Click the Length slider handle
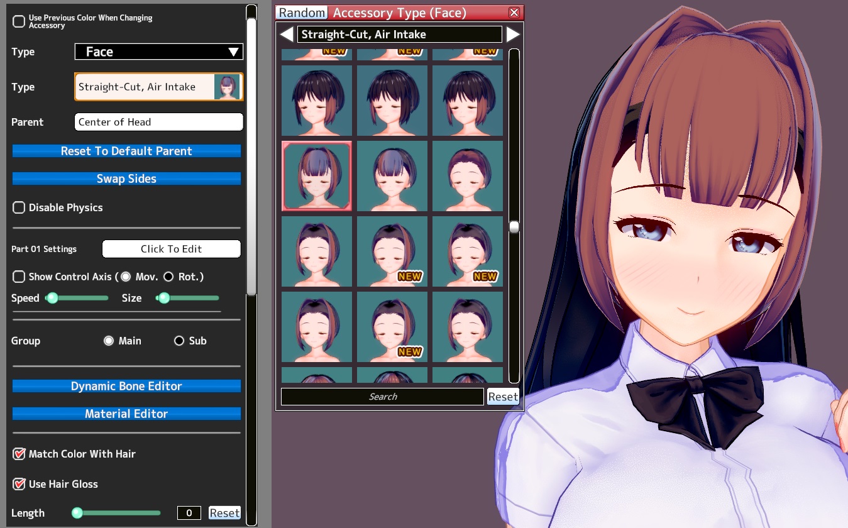This screenshot has height=528, width=848. [x=77, y=513]
